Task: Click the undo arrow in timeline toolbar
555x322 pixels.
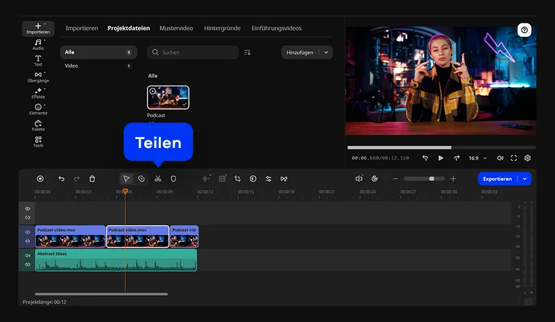Action: coord(61,179)
